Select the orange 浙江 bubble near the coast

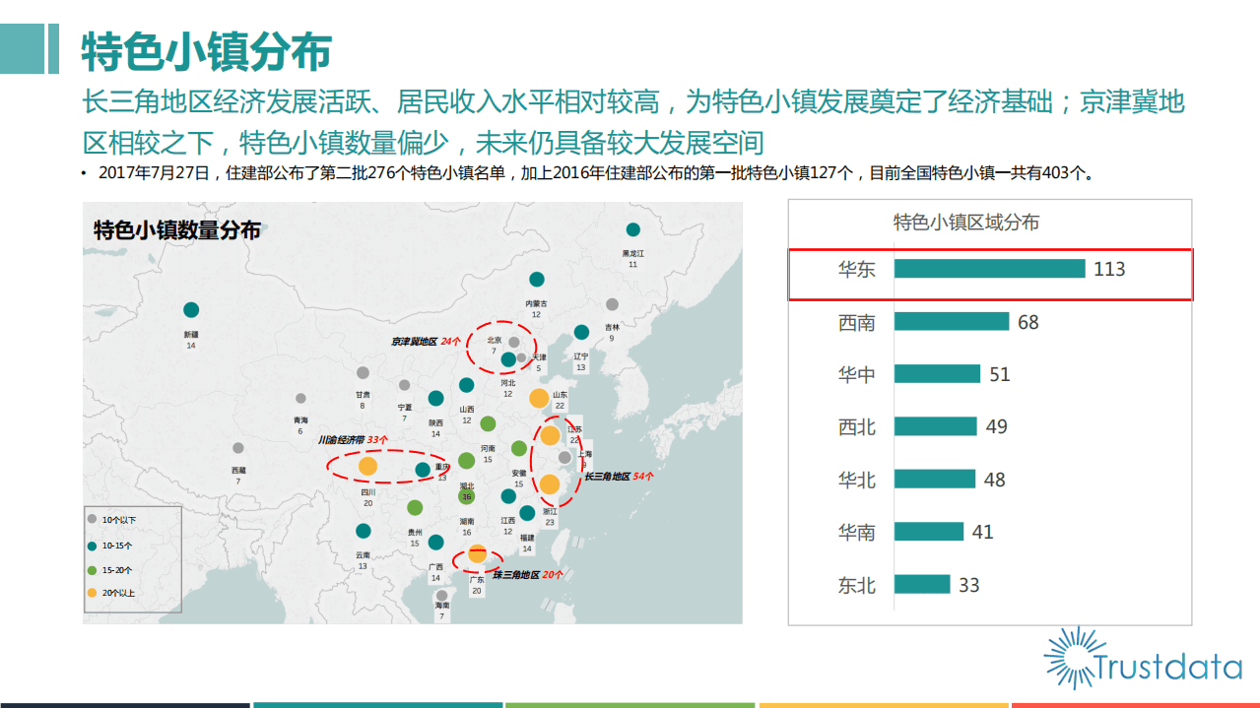tap(550, 483)
